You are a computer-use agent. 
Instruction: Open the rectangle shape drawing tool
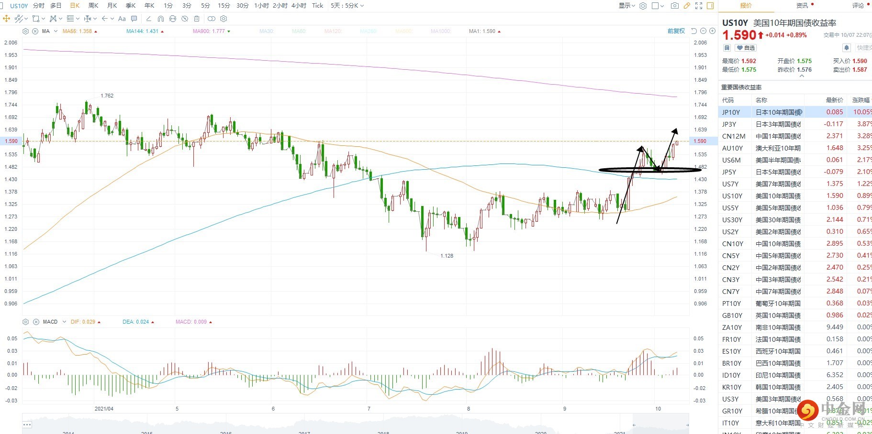pos(35,19)
